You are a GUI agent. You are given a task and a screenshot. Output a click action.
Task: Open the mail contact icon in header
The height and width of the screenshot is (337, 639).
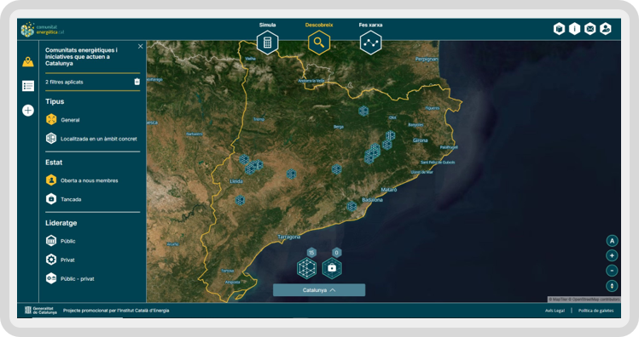pyautogui.click(x=590, y=29)
